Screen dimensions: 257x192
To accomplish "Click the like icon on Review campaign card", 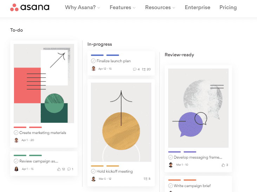I will [x=59, y=169].
